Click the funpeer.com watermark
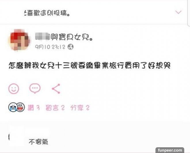Screen dimensions: 190x153 [170, 150]
